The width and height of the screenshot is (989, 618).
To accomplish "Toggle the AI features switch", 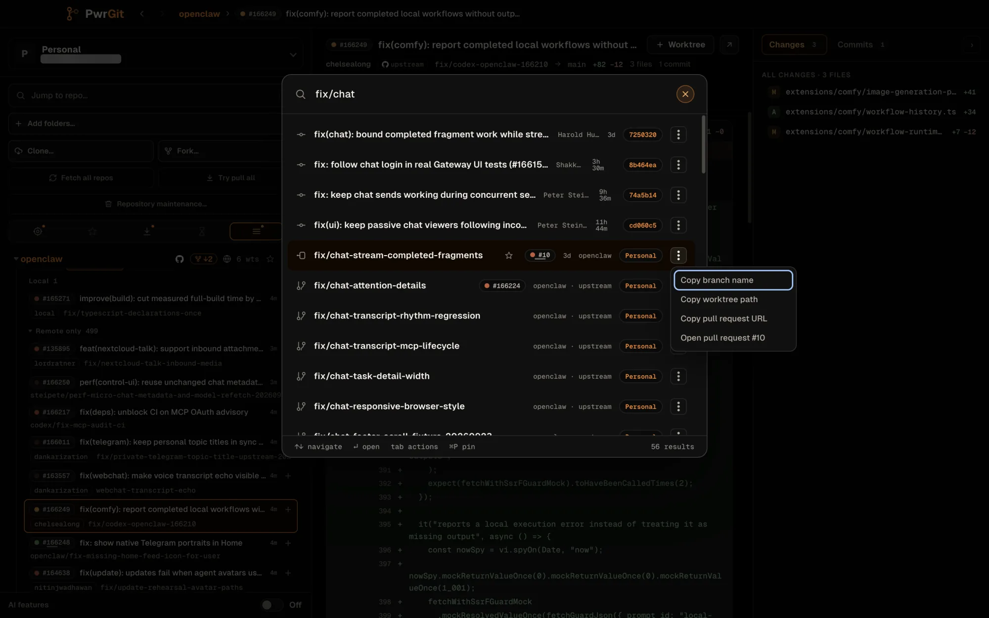I will pos(271,605).
